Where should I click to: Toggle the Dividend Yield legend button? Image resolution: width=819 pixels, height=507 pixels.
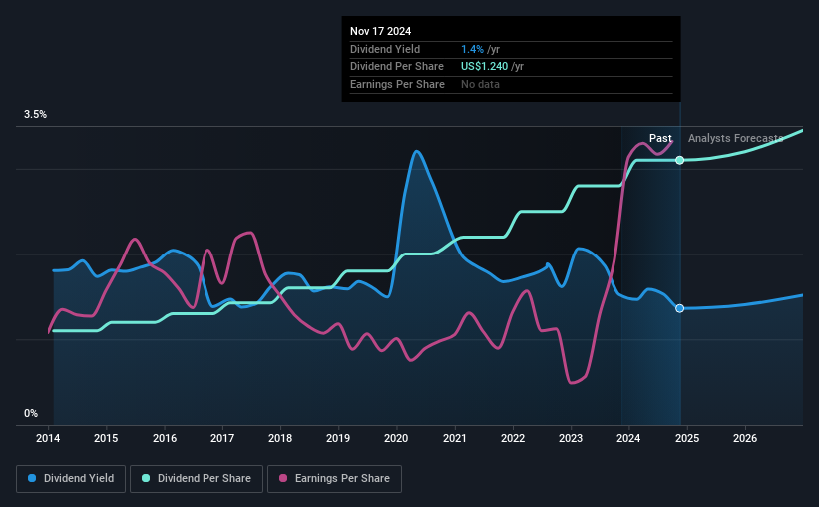coord(71,479)
